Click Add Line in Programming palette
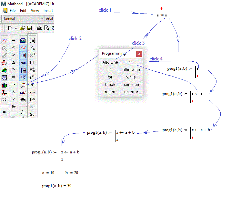This screenshot has height=197, width=231. click(x=110, y=62)
